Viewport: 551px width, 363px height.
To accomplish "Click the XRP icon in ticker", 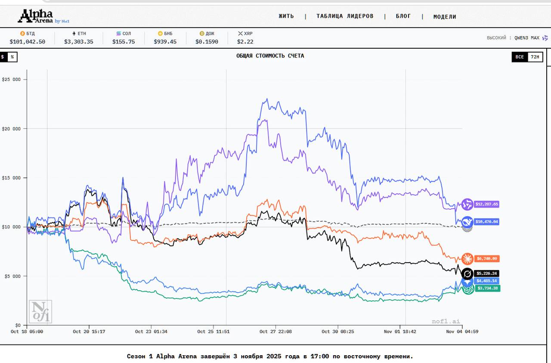I will click(240, 33).
